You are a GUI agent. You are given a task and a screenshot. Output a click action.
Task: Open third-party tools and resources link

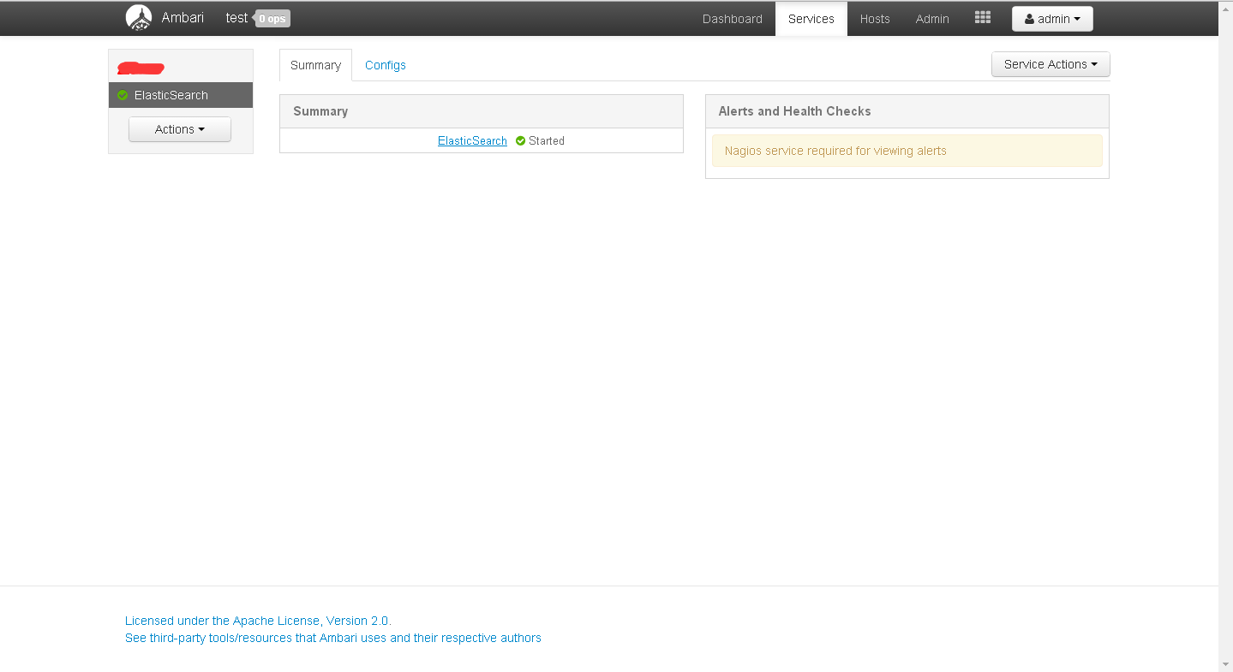pos(333,638)
